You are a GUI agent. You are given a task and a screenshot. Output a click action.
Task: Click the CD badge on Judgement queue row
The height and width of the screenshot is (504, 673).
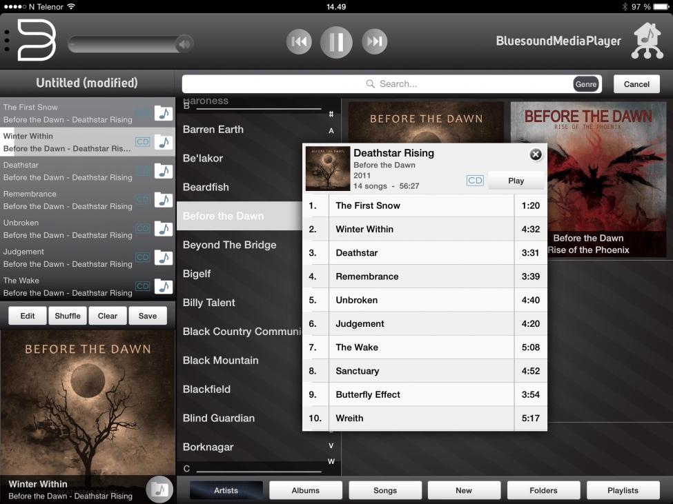click(x=142, y=257)
